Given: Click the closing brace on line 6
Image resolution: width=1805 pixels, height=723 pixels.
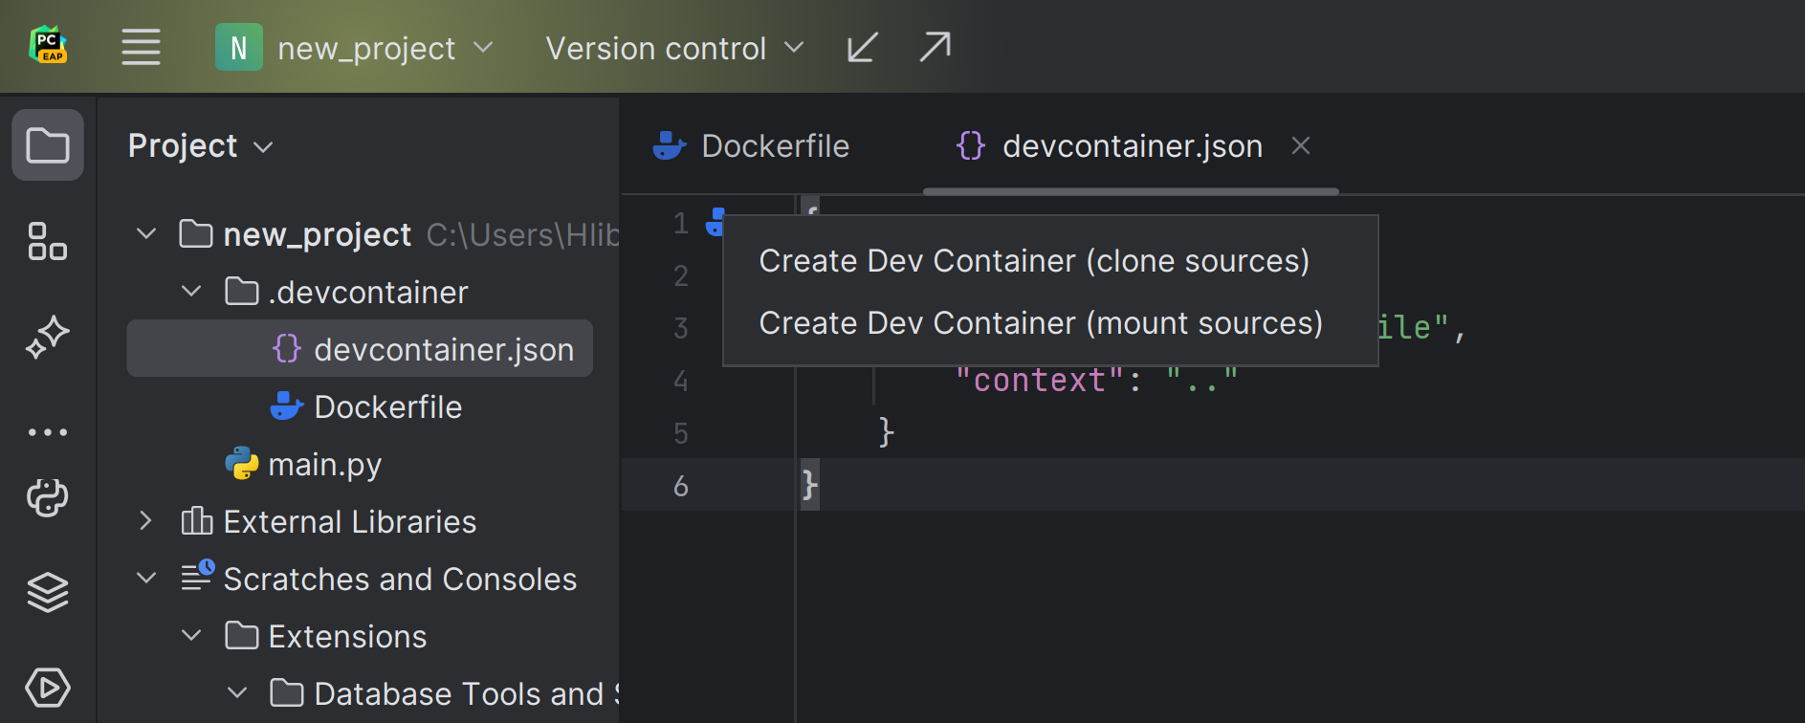Looking at the screenshot, I should pos(809,485).
